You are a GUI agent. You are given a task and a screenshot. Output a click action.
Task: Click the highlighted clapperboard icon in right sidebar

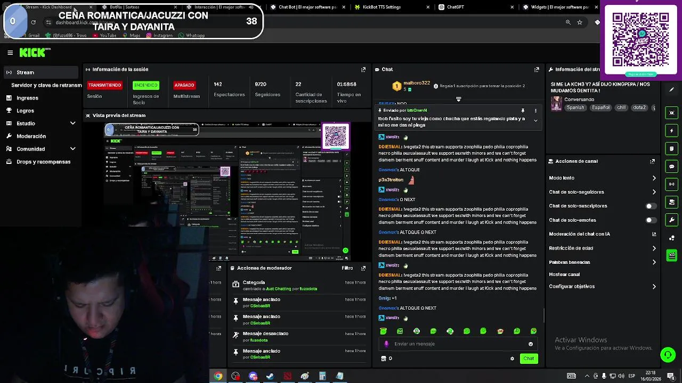(x=672, y=256)
